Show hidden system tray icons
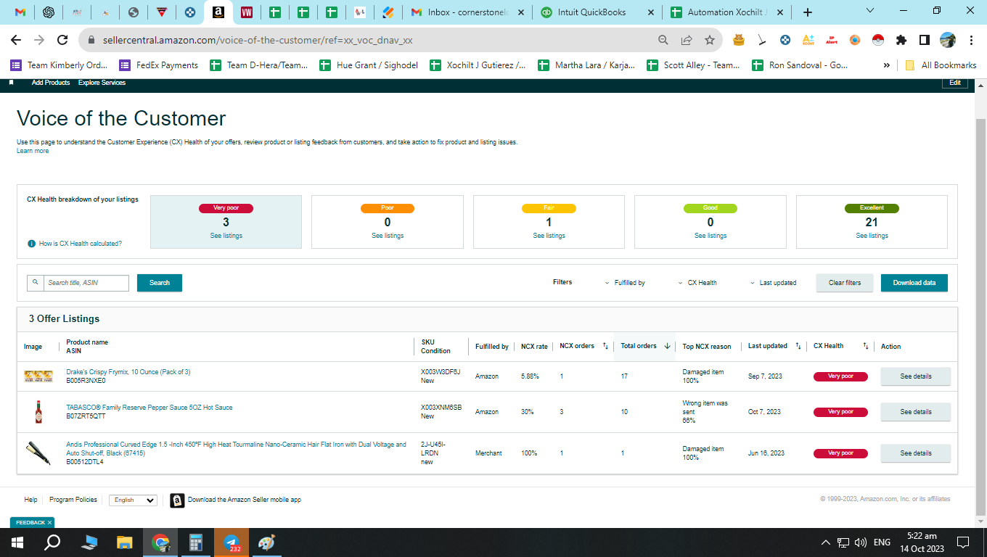987x557 pixels. click(825, 542)
